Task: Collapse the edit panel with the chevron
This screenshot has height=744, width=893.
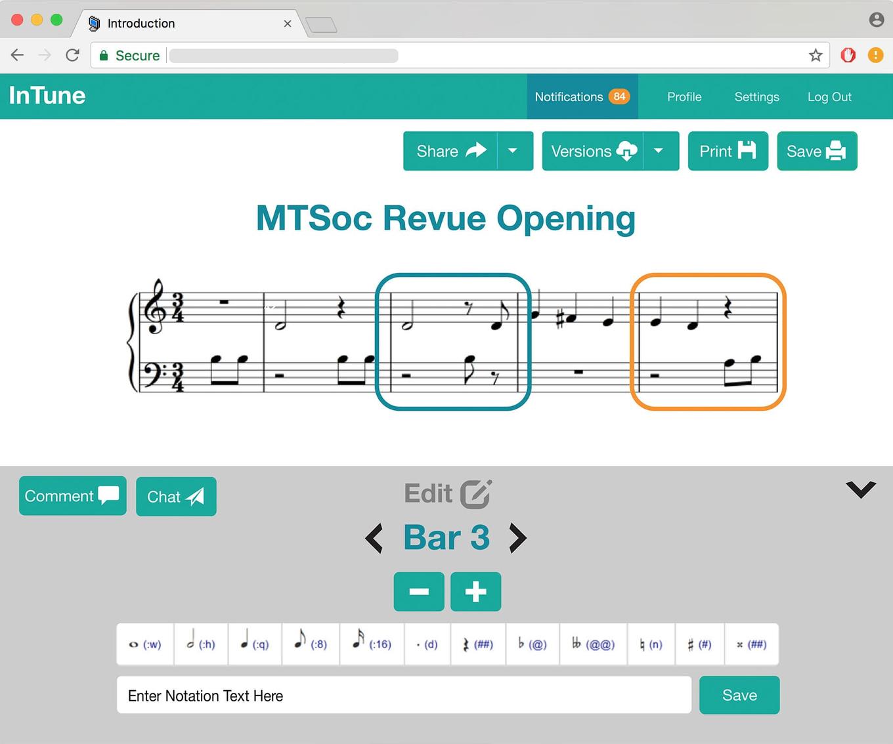Action: 860,489
